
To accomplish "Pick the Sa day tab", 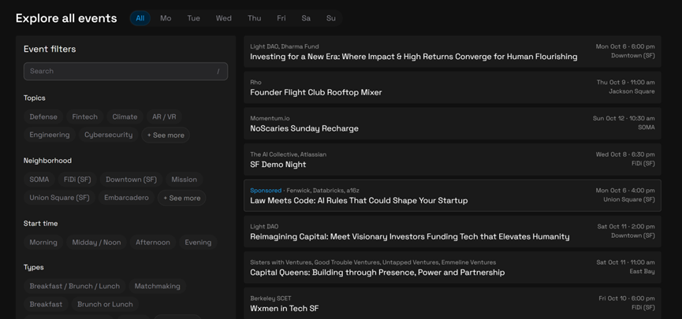I will 306,18.
